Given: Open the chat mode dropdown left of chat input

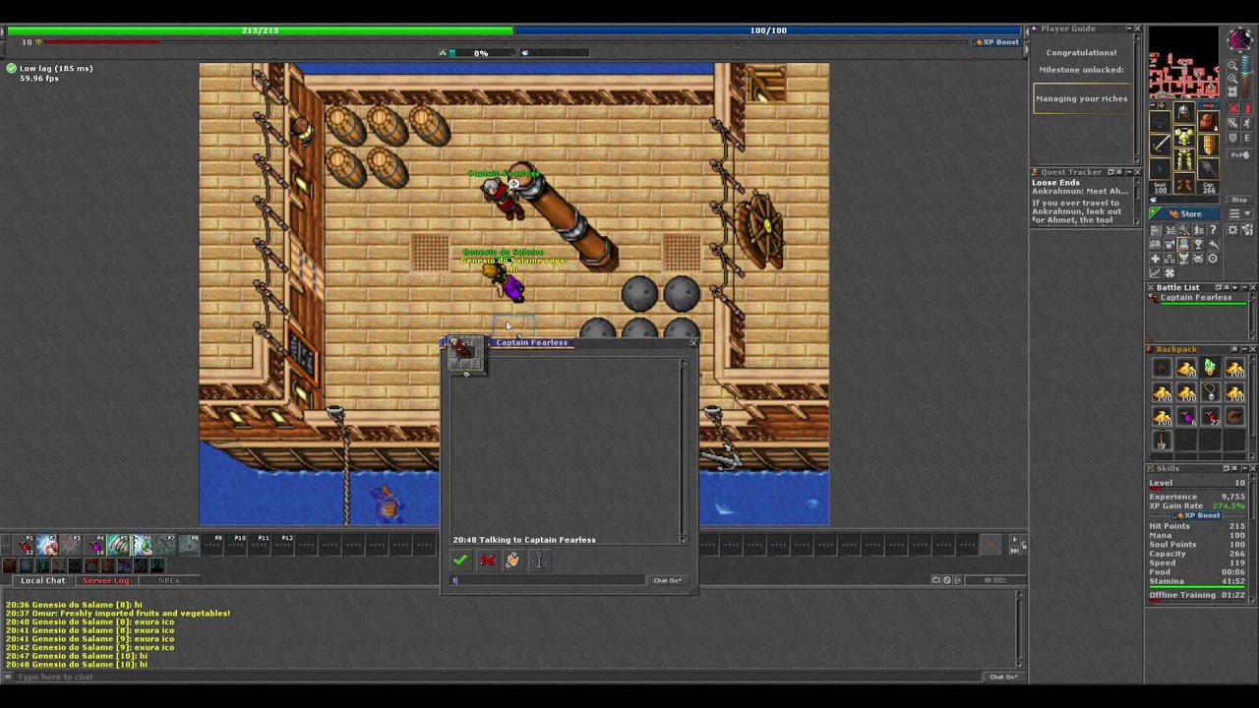Looking at the screenshot, I should pyautogui.click(x=8, y=677).
